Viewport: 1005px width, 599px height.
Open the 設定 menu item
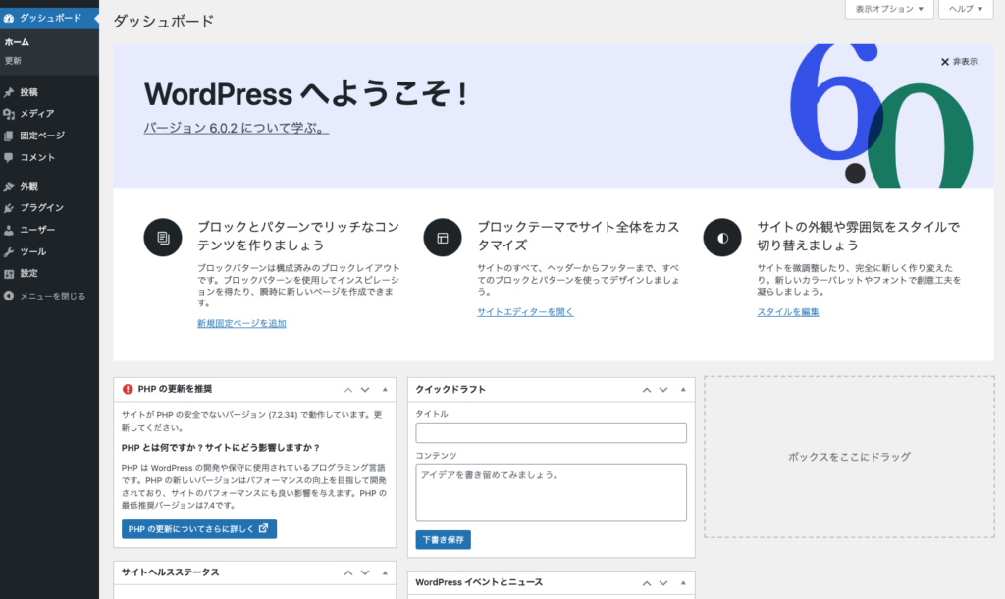click(x=29, y=273)
